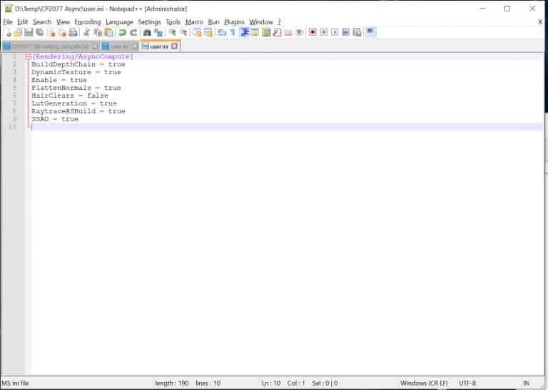Screen dimensions: 548x390
Task: Click the Cut scissors icon
Action: pos(86,33)
